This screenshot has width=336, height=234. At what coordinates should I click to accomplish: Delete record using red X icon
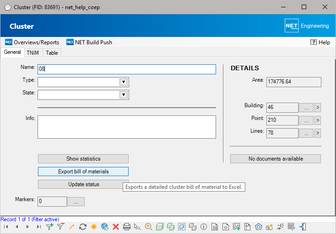click(116, 227)
